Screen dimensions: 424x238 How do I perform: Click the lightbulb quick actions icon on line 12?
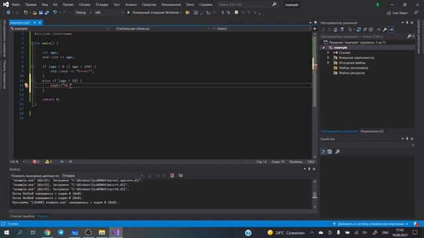pos(26,85)
